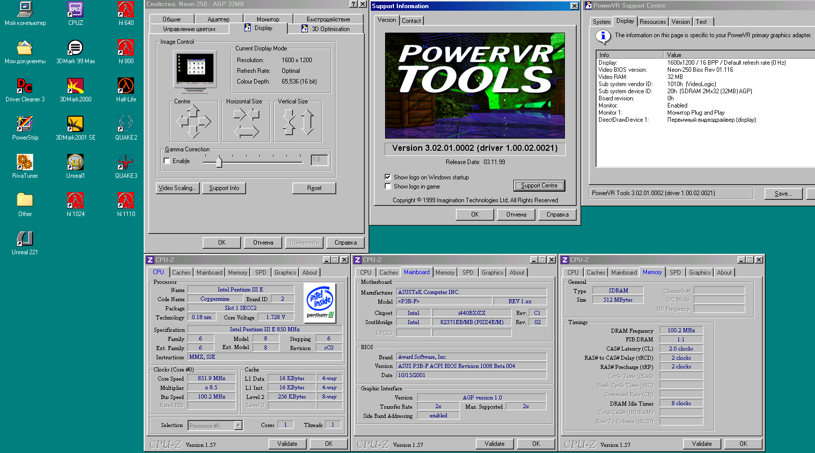This screenshot has width=815, height=453.
Task: Click the PowerVR Tools logo image
Action: coord(475,86)
